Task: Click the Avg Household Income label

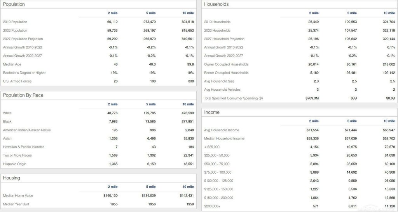Action: [222, 130]
